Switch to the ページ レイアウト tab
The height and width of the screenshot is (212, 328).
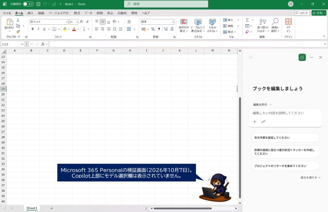59,13
